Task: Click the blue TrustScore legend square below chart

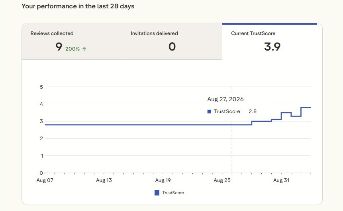Action: tap(157, 193)
